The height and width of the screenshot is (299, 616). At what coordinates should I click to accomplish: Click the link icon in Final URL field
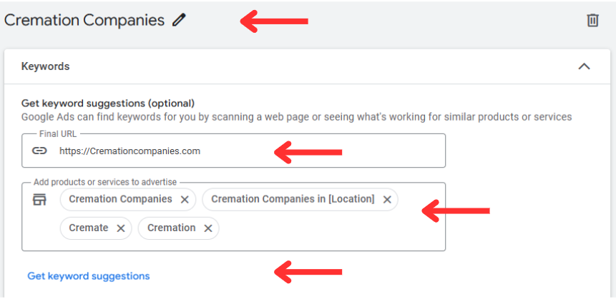coord(39,151)
